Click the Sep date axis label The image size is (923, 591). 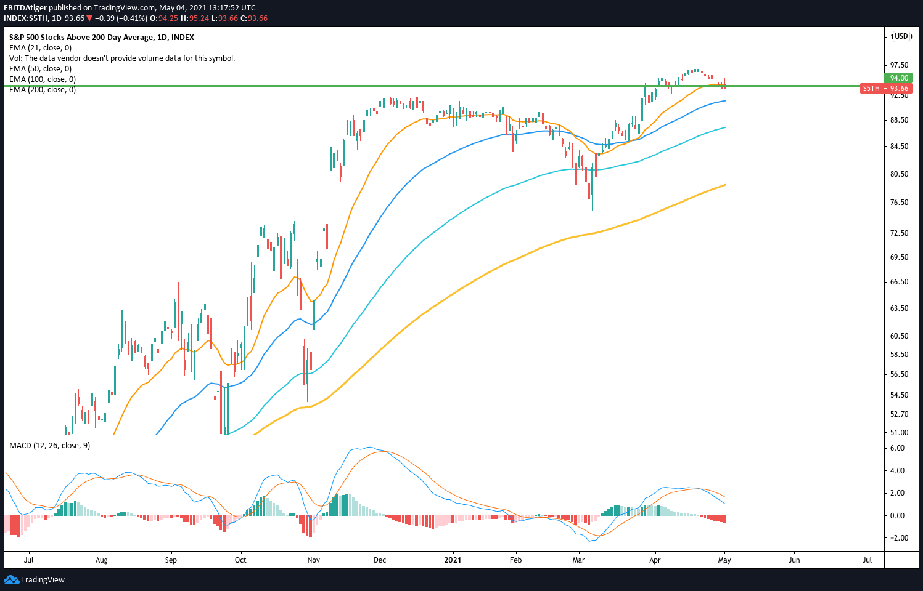[x=171, y=560]
